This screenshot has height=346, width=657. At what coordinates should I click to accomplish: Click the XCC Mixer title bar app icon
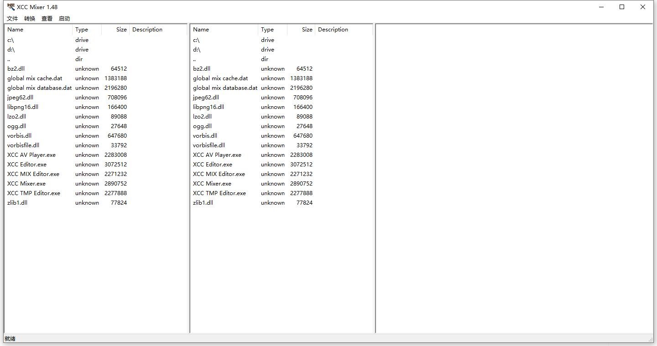click(11, 7)
